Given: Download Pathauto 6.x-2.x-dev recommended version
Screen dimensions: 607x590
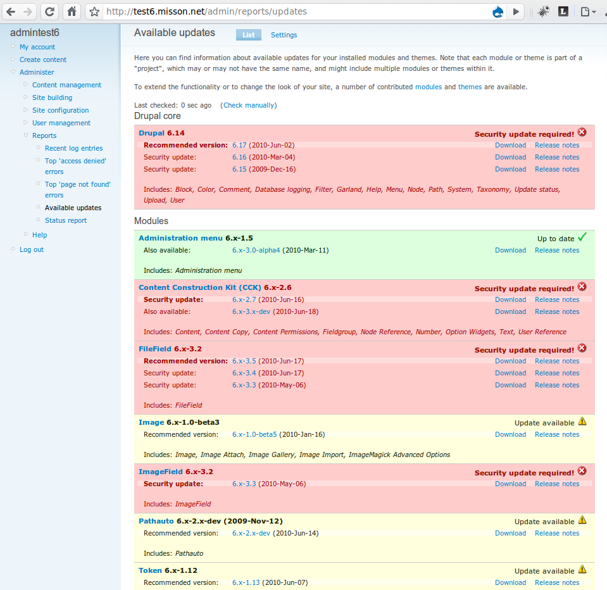Looking at the screenshot, I should 511,534.
